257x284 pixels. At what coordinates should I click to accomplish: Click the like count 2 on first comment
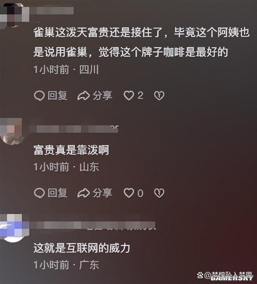point(140,95)
